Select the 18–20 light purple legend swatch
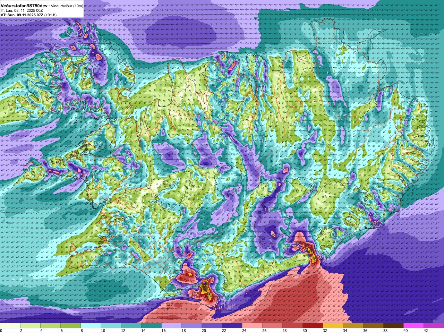Image resolution: width=444 pixels, height=333 pixels. (192, 326)
